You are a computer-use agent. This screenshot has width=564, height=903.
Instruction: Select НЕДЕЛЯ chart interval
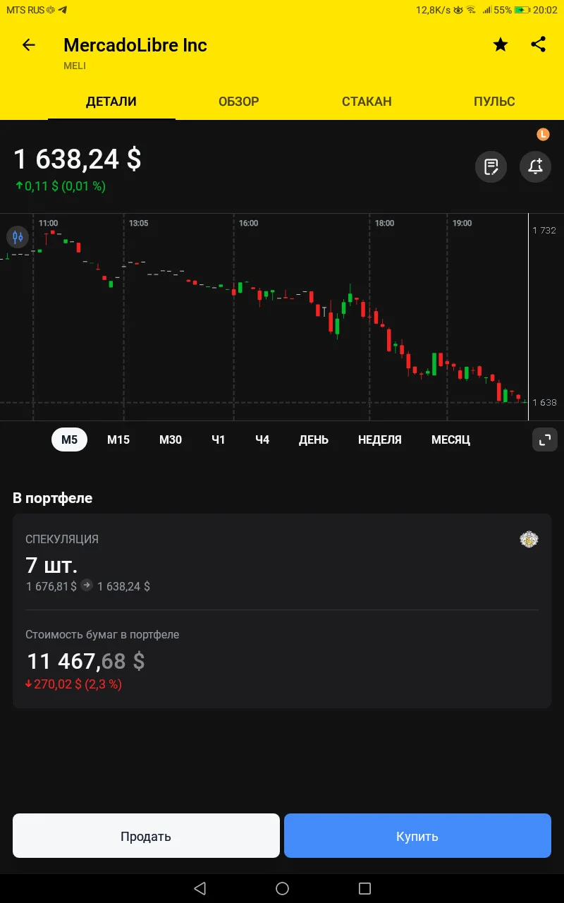pos(380,440)
